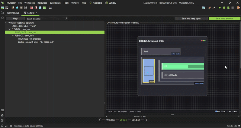Select FLUID_SLOT tank_slot tree row
This screenshot has height=128, width=241.
[55, 32]
